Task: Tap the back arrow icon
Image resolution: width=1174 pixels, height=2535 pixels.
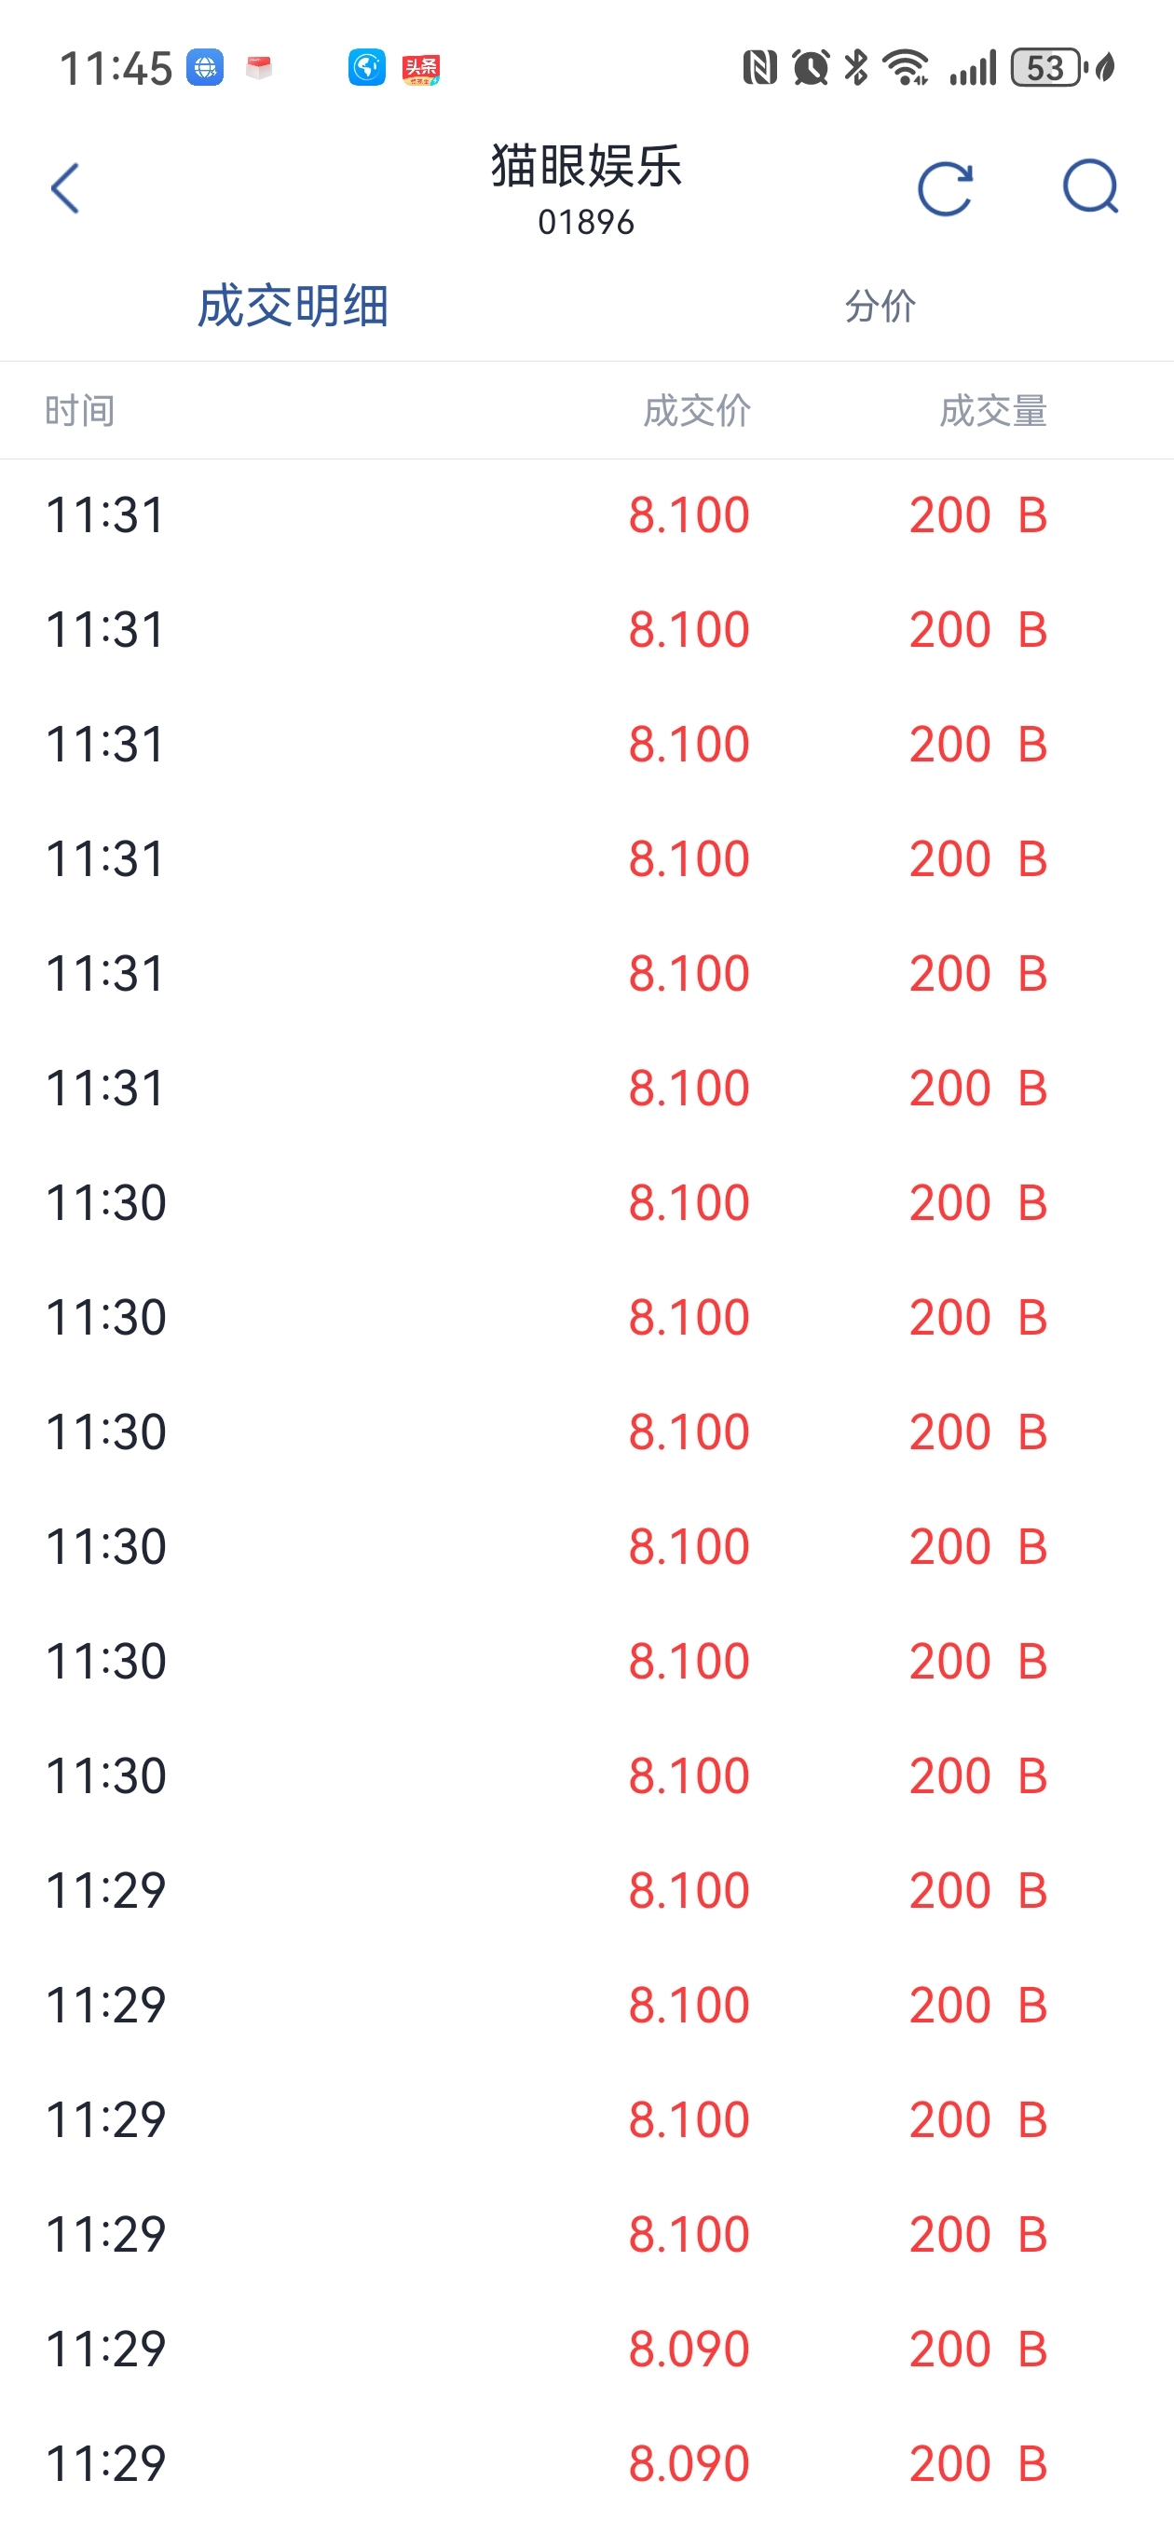Action: [x=65, y=188]
